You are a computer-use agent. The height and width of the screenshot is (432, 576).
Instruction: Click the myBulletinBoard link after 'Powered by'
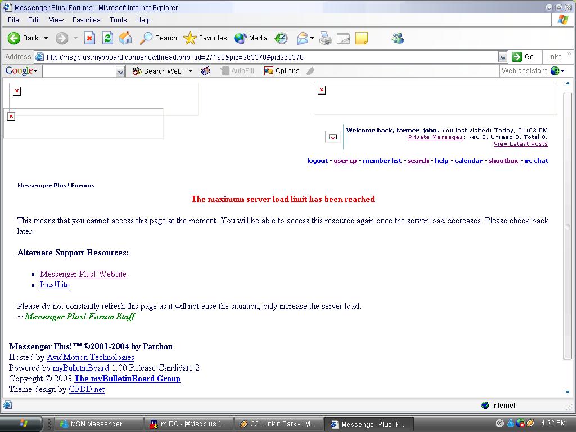click(81, 368)
